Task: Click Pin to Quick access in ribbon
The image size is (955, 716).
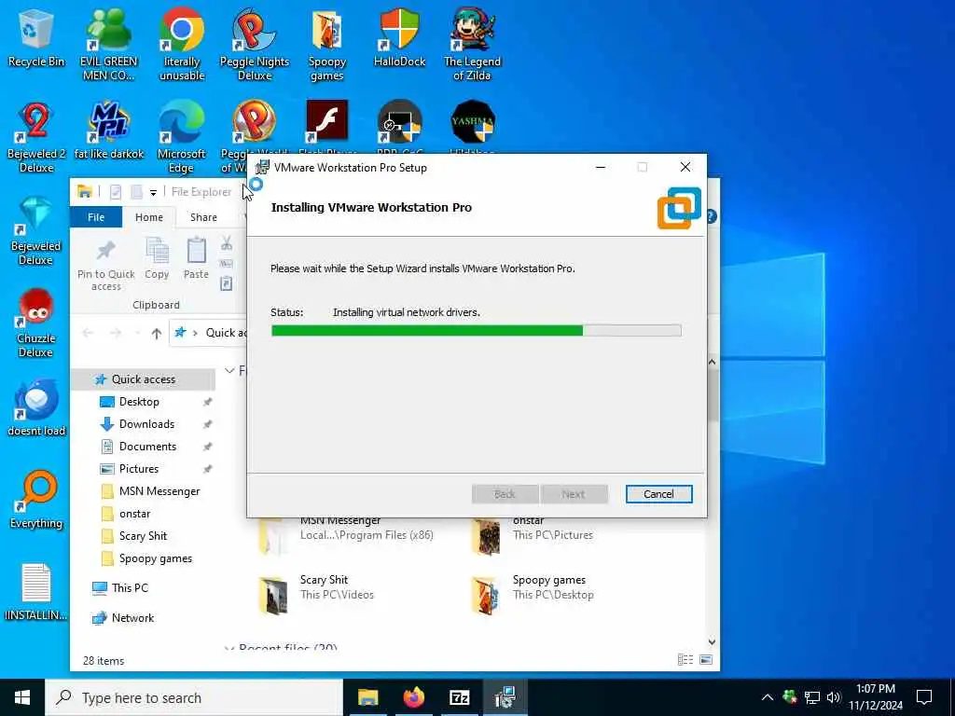Action: point(106,266)
